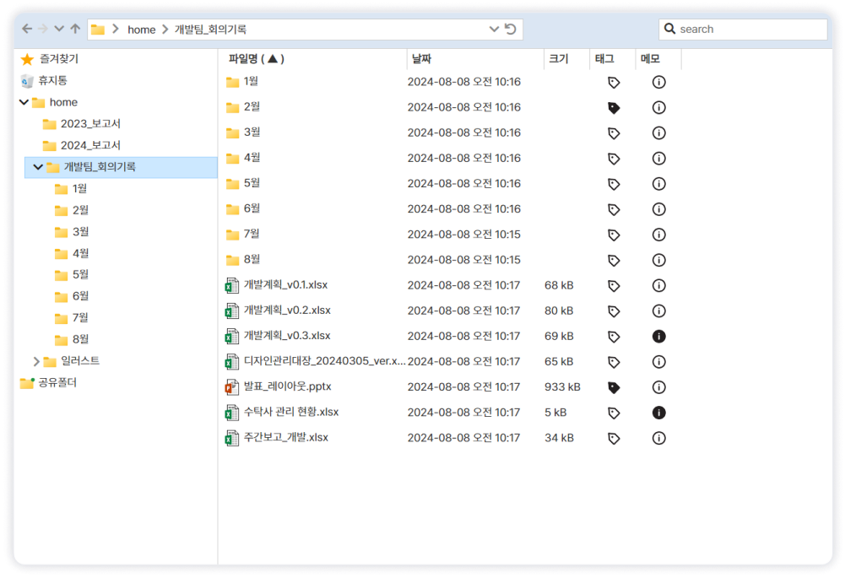The width and height of the screenshot is (845, 578).
Task: Click the tag icon for 주간보고_개발.xlsx
Action: pyautogui.click(x=614, y=438)
